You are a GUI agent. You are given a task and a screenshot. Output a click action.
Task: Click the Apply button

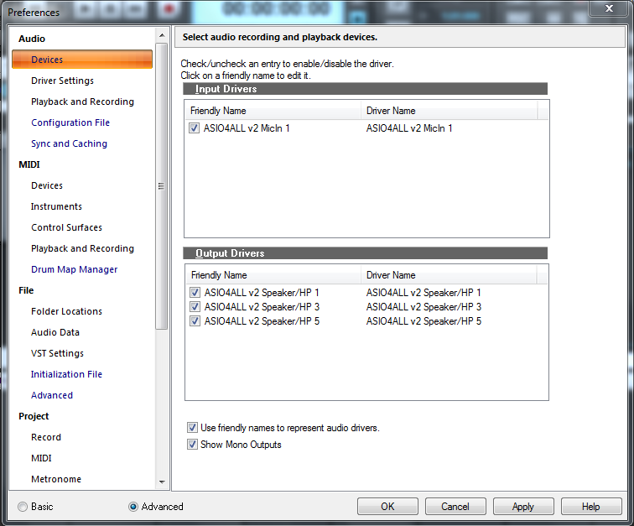(523, 507)
